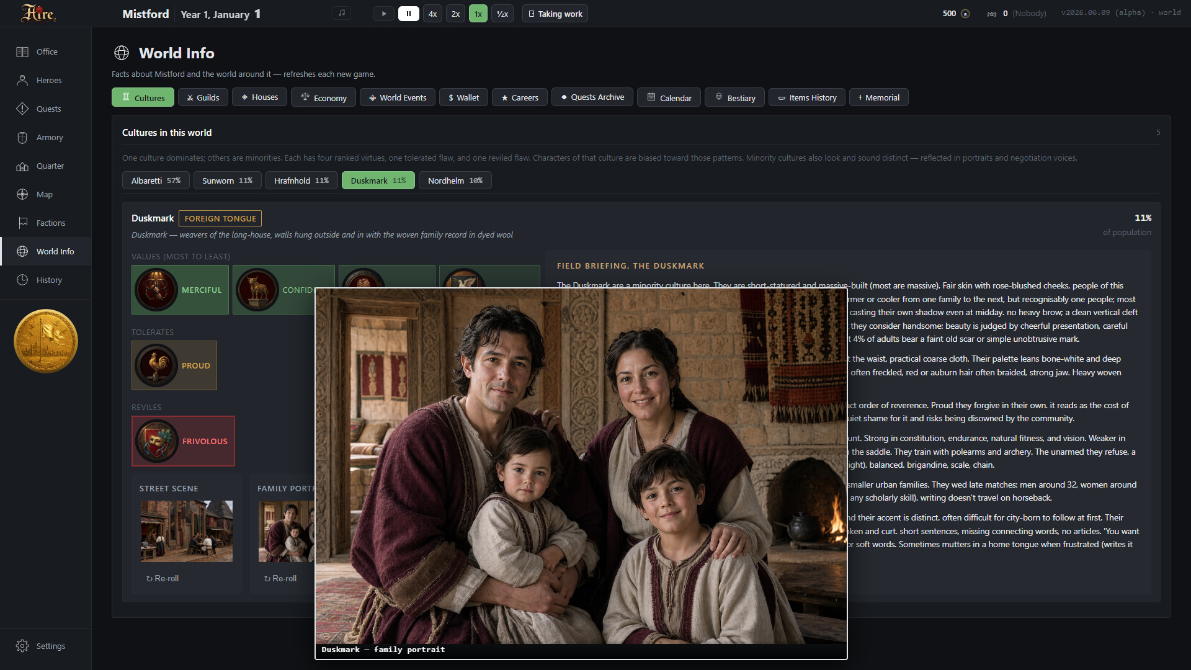Pause the game time
Screen dimensions: 1191x670
[409, 14]
